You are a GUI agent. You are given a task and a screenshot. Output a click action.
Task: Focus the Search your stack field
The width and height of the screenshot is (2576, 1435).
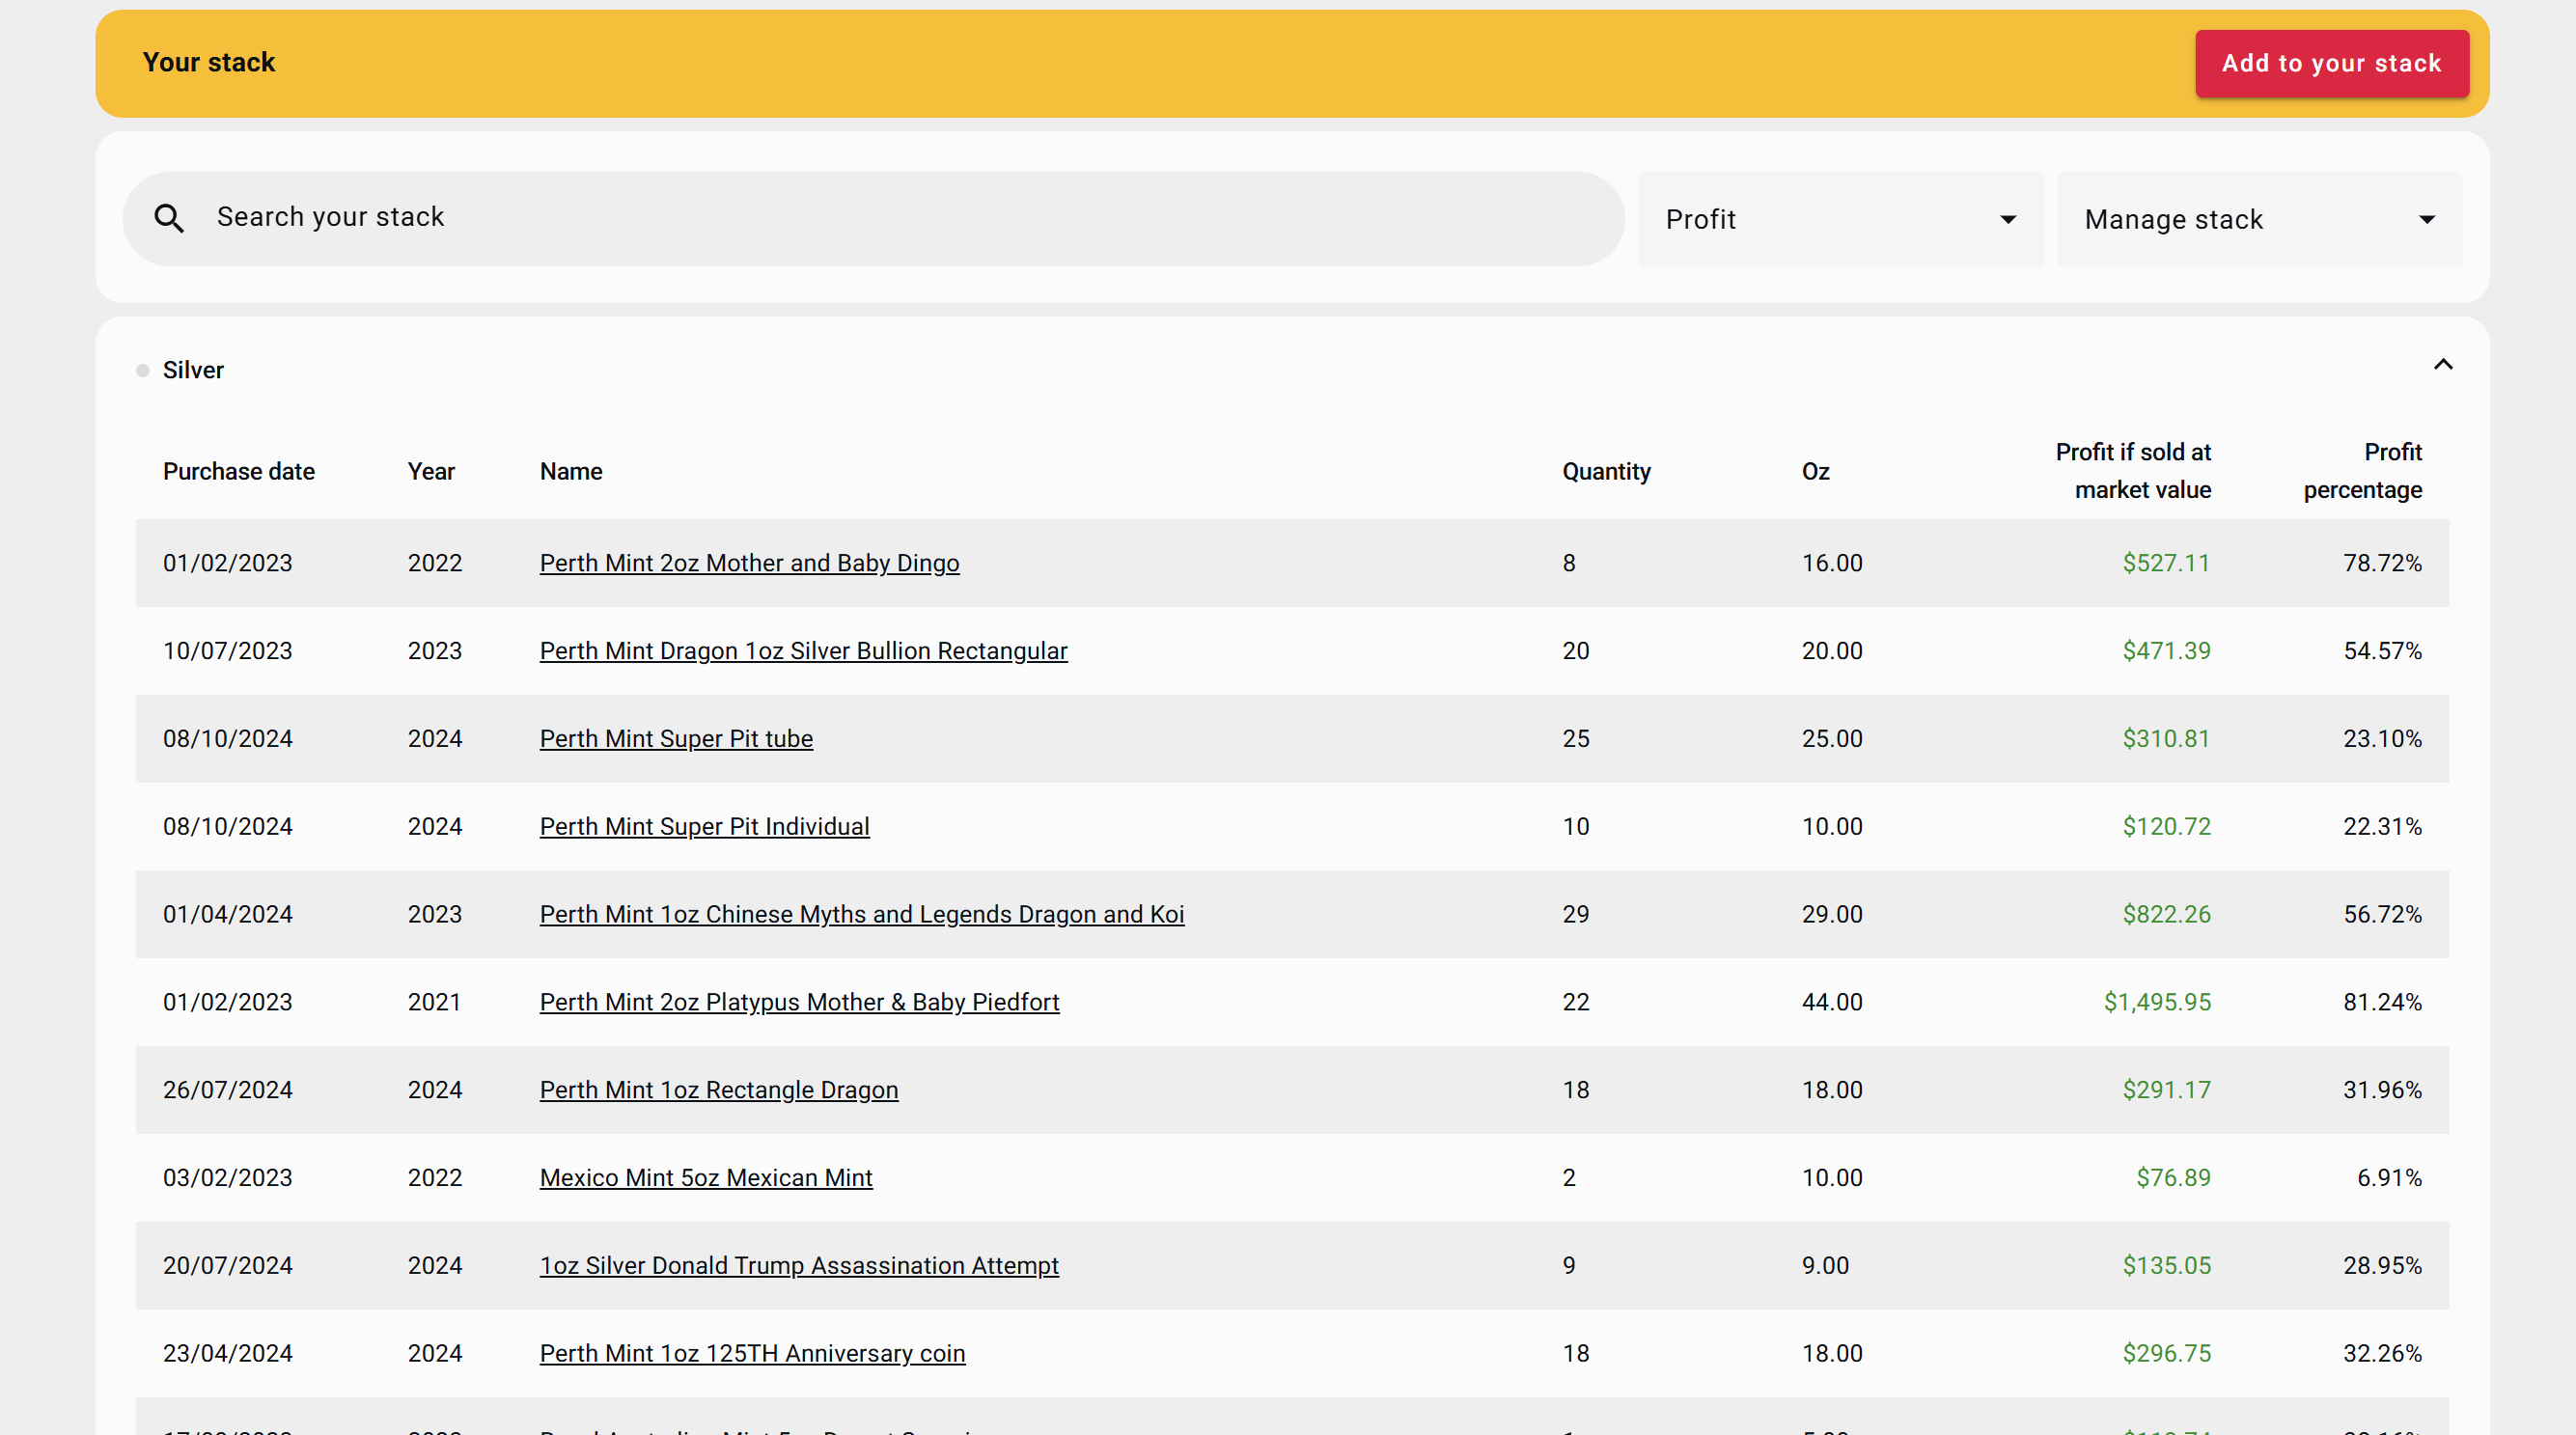900,218
